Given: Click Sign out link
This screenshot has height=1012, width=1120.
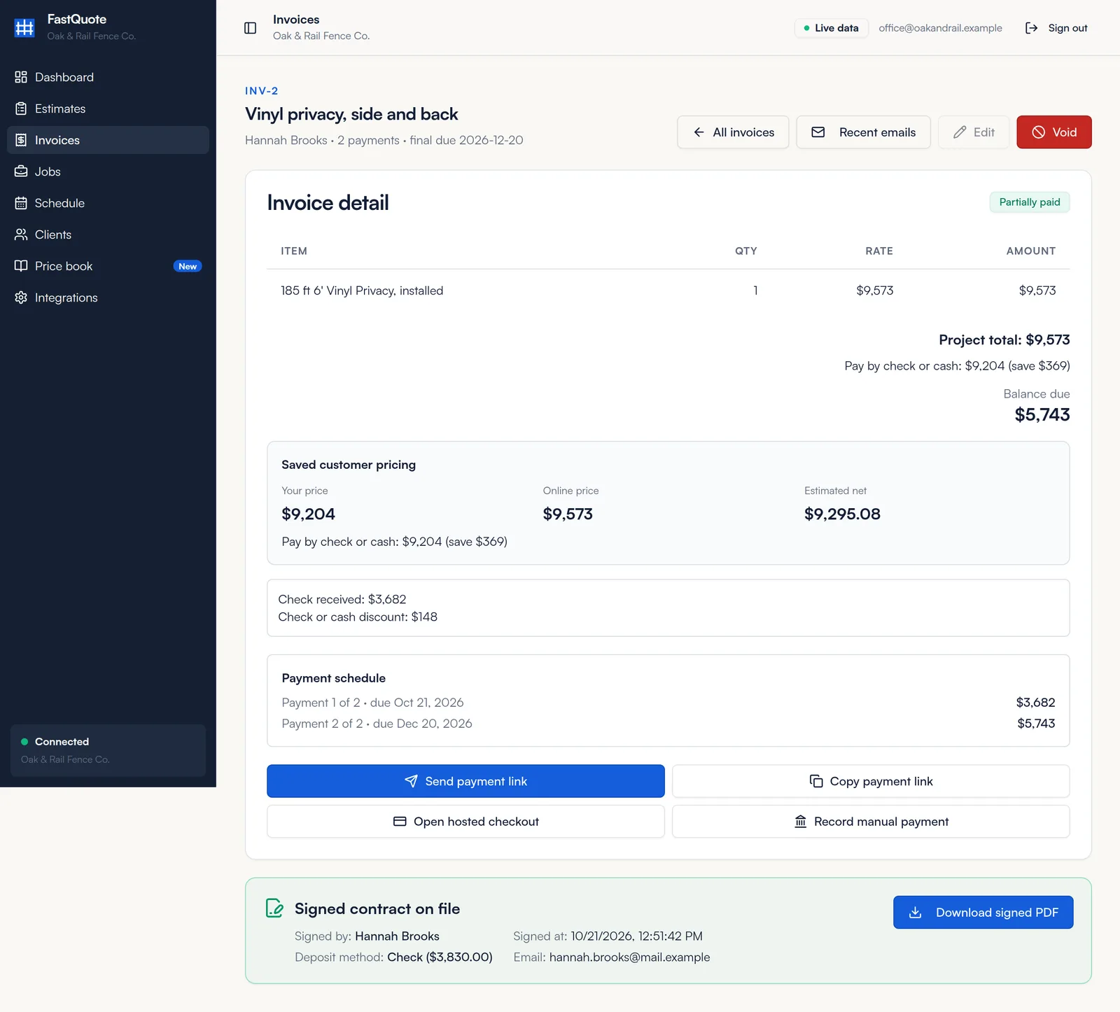Looking at the screenshot, I should pos(1056,28).
